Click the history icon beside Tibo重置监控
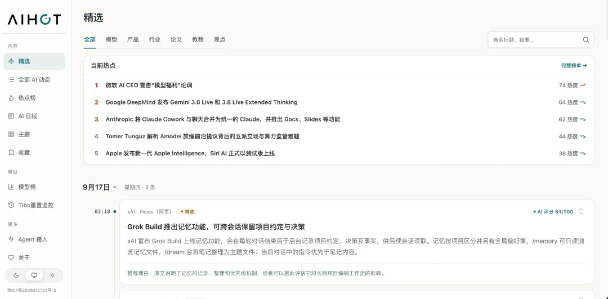 [11, 205]
